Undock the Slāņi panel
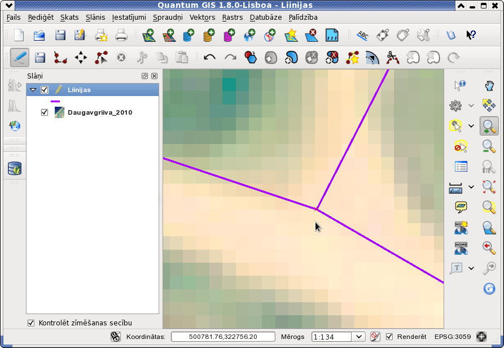Image resolution: width=504 pixels, height=348 pixels. click(x=144, y=76)
